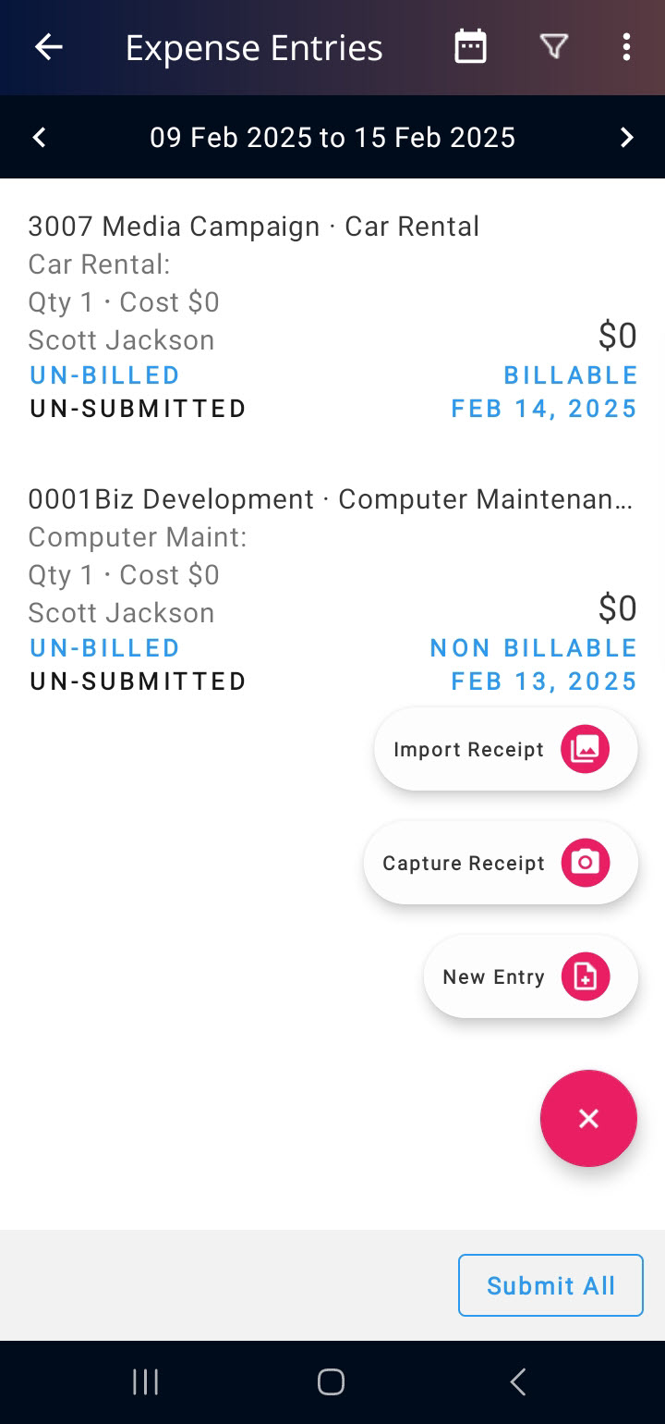Image resolution: width=665 pixels, height=1424 pixels.
Task: Tap the New Entry document icon
Action: point(585,976)
